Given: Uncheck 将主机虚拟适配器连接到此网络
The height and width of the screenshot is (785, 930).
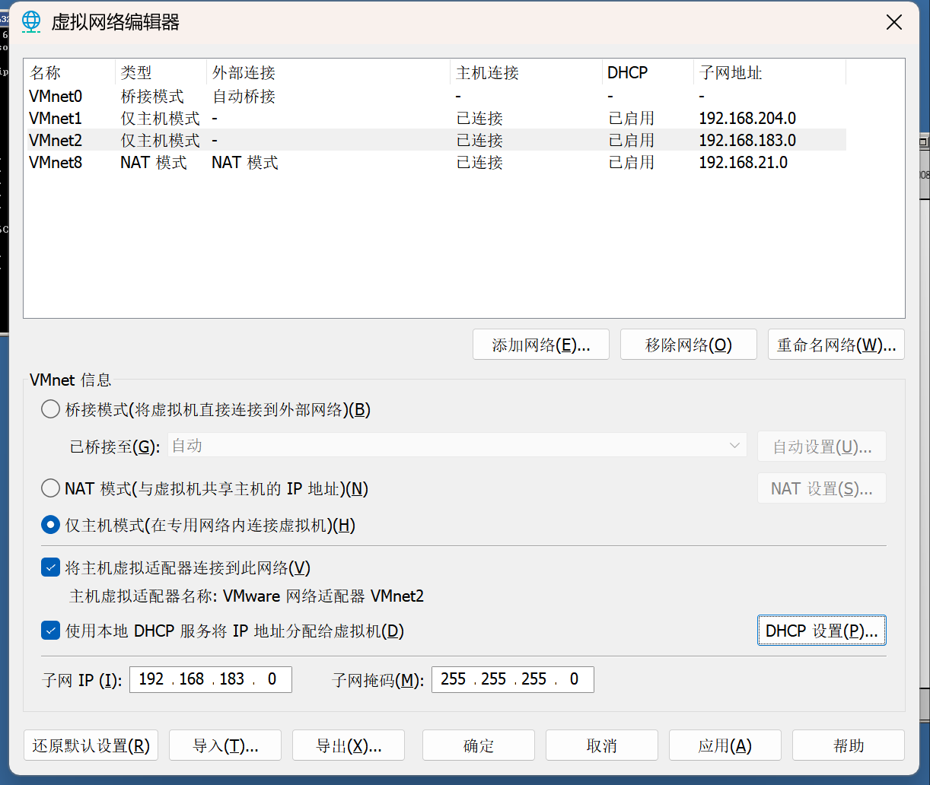Looking at the screenshot, I should point(50,567).
